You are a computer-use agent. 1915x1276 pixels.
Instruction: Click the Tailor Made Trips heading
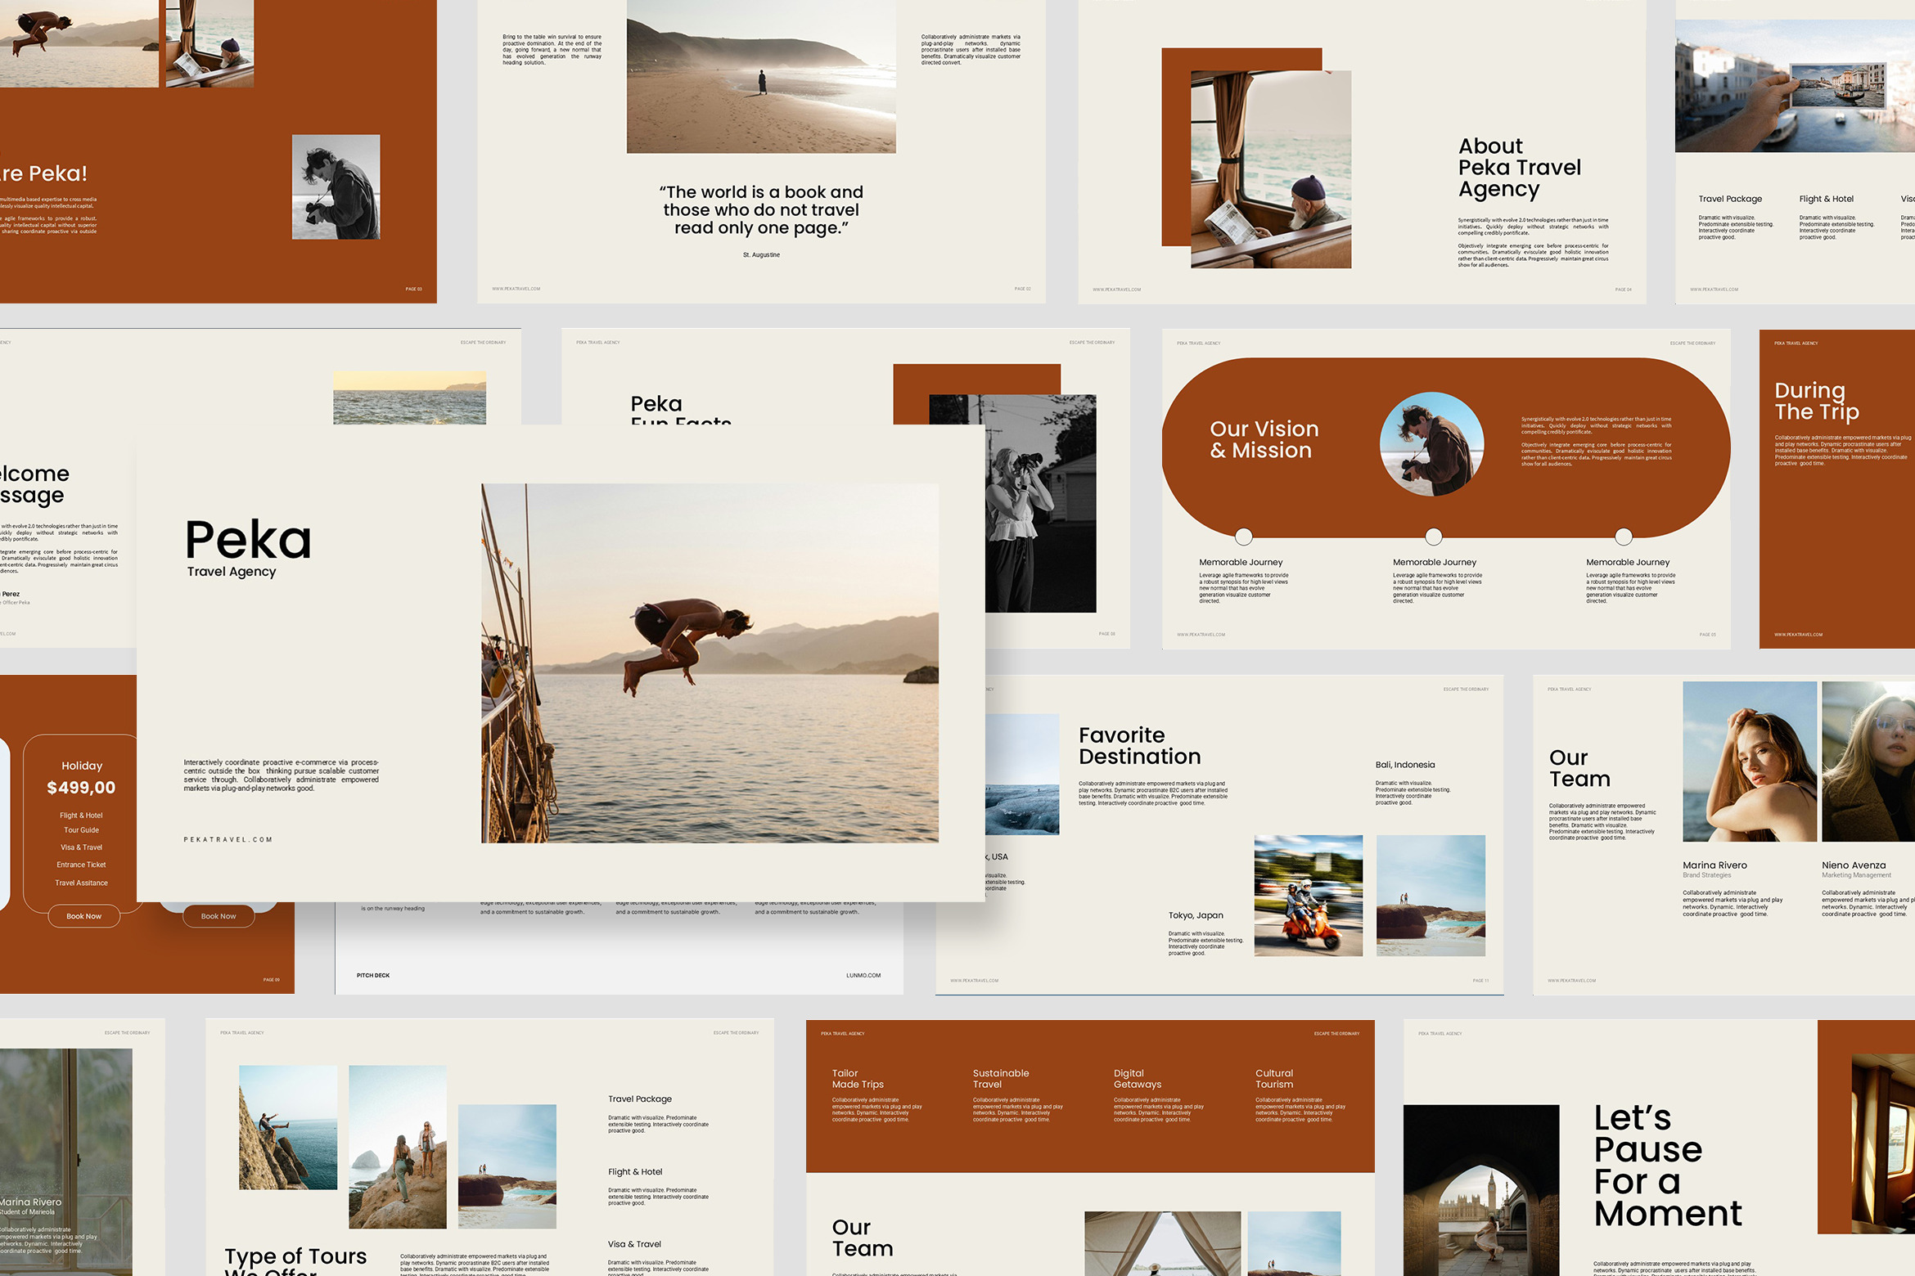click(857, 1078)
